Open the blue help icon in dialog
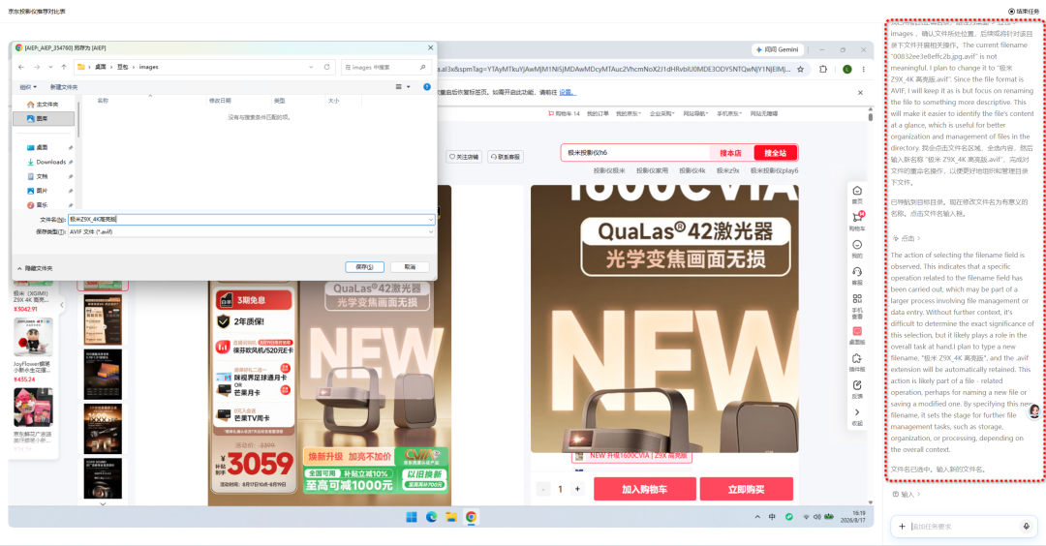Screen dimensions: 1046x546 pos(427,87)
